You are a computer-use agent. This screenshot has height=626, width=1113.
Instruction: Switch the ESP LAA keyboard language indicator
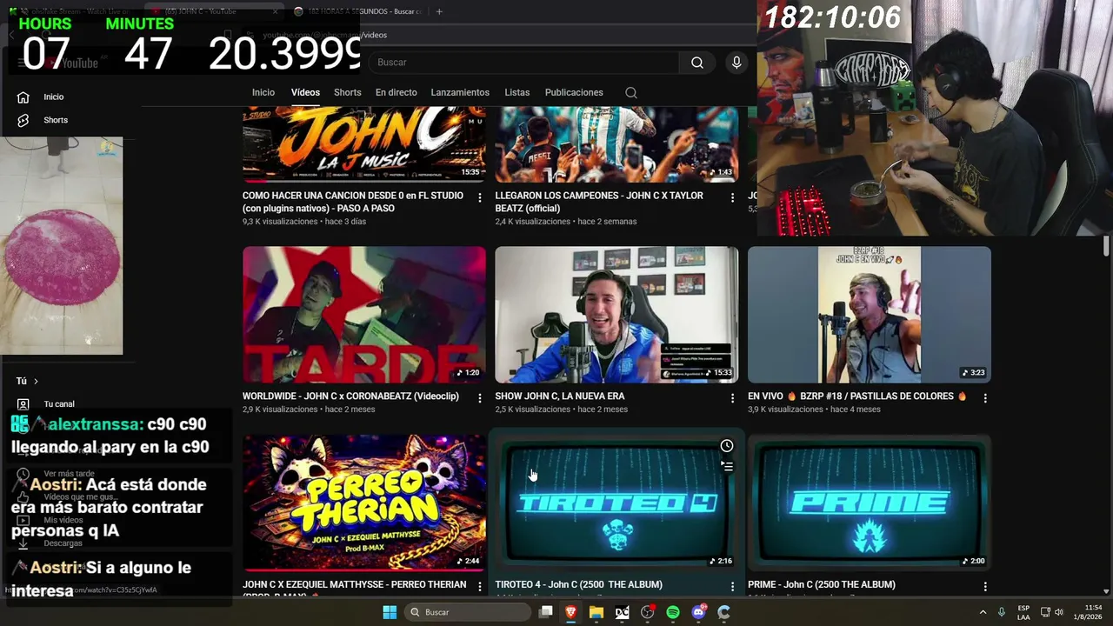(1023, 612)
